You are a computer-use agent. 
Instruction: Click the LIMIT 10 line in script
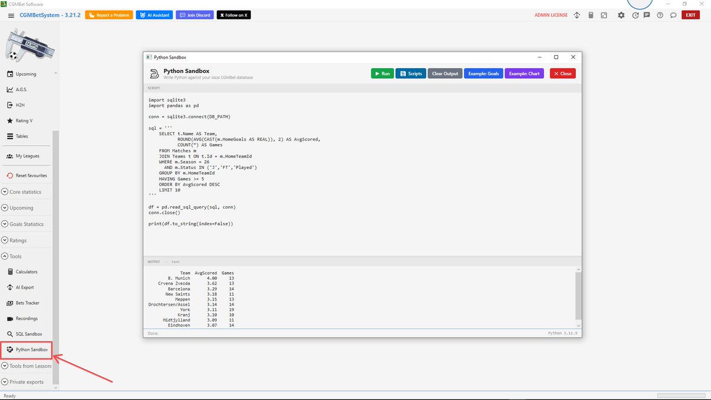pyautogui.click(x=169, y=190)
